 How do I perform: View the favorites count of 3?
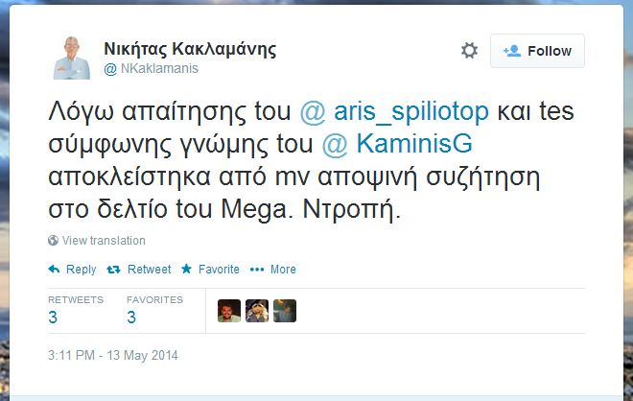click(131, 318)
